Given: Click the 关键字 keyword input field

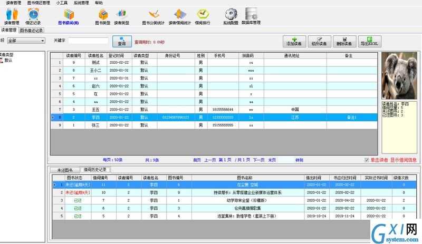Looking at the screenshot, I should point(88,41).
